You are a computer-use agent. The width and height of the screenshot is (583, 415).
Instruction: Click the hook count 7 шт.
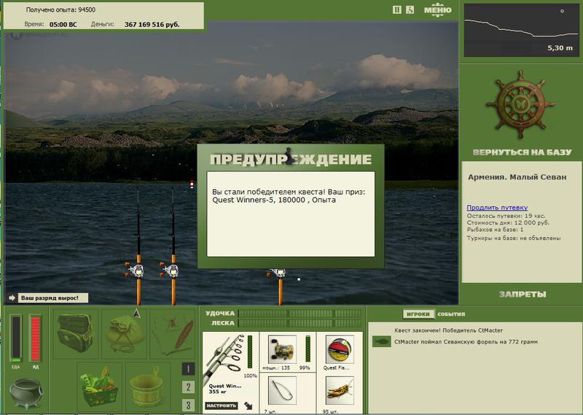click(270, 411)
